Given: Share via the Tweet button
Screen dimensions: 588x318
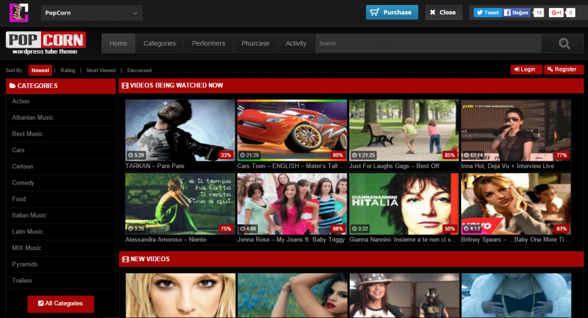Looking at the screenshot, I should click(x=488, y=13).
